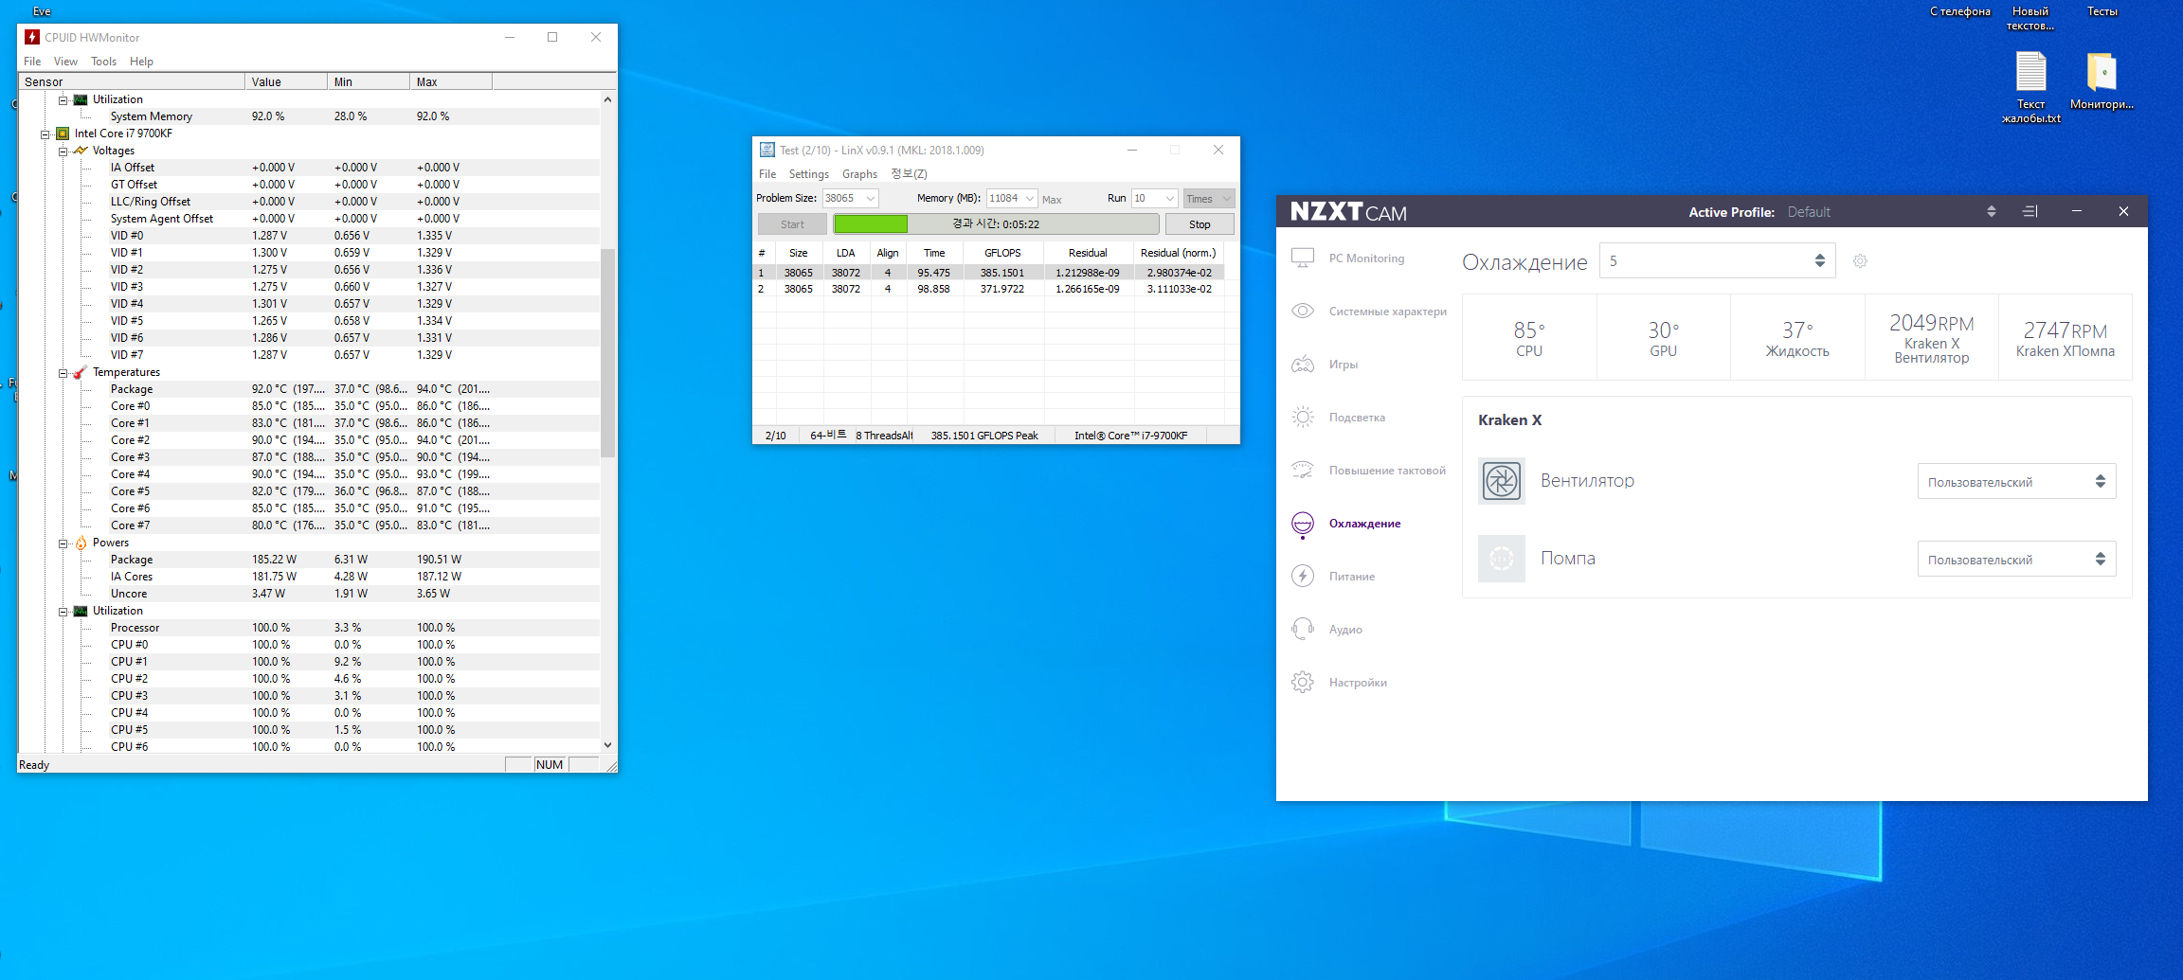The image size is (2183, 980).
Task: Collapse Utilization branch containing System Memory
Action: coord(63,99)
